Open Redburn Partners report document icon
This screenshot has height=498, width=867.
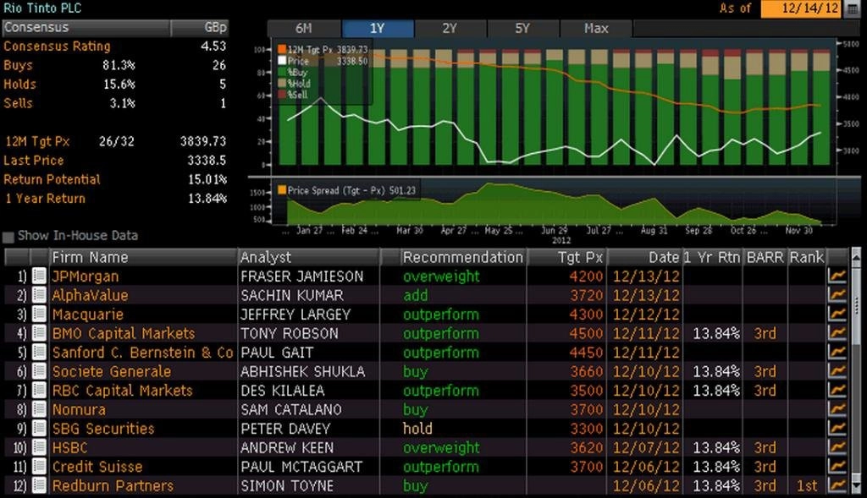[x=39, y=485]
